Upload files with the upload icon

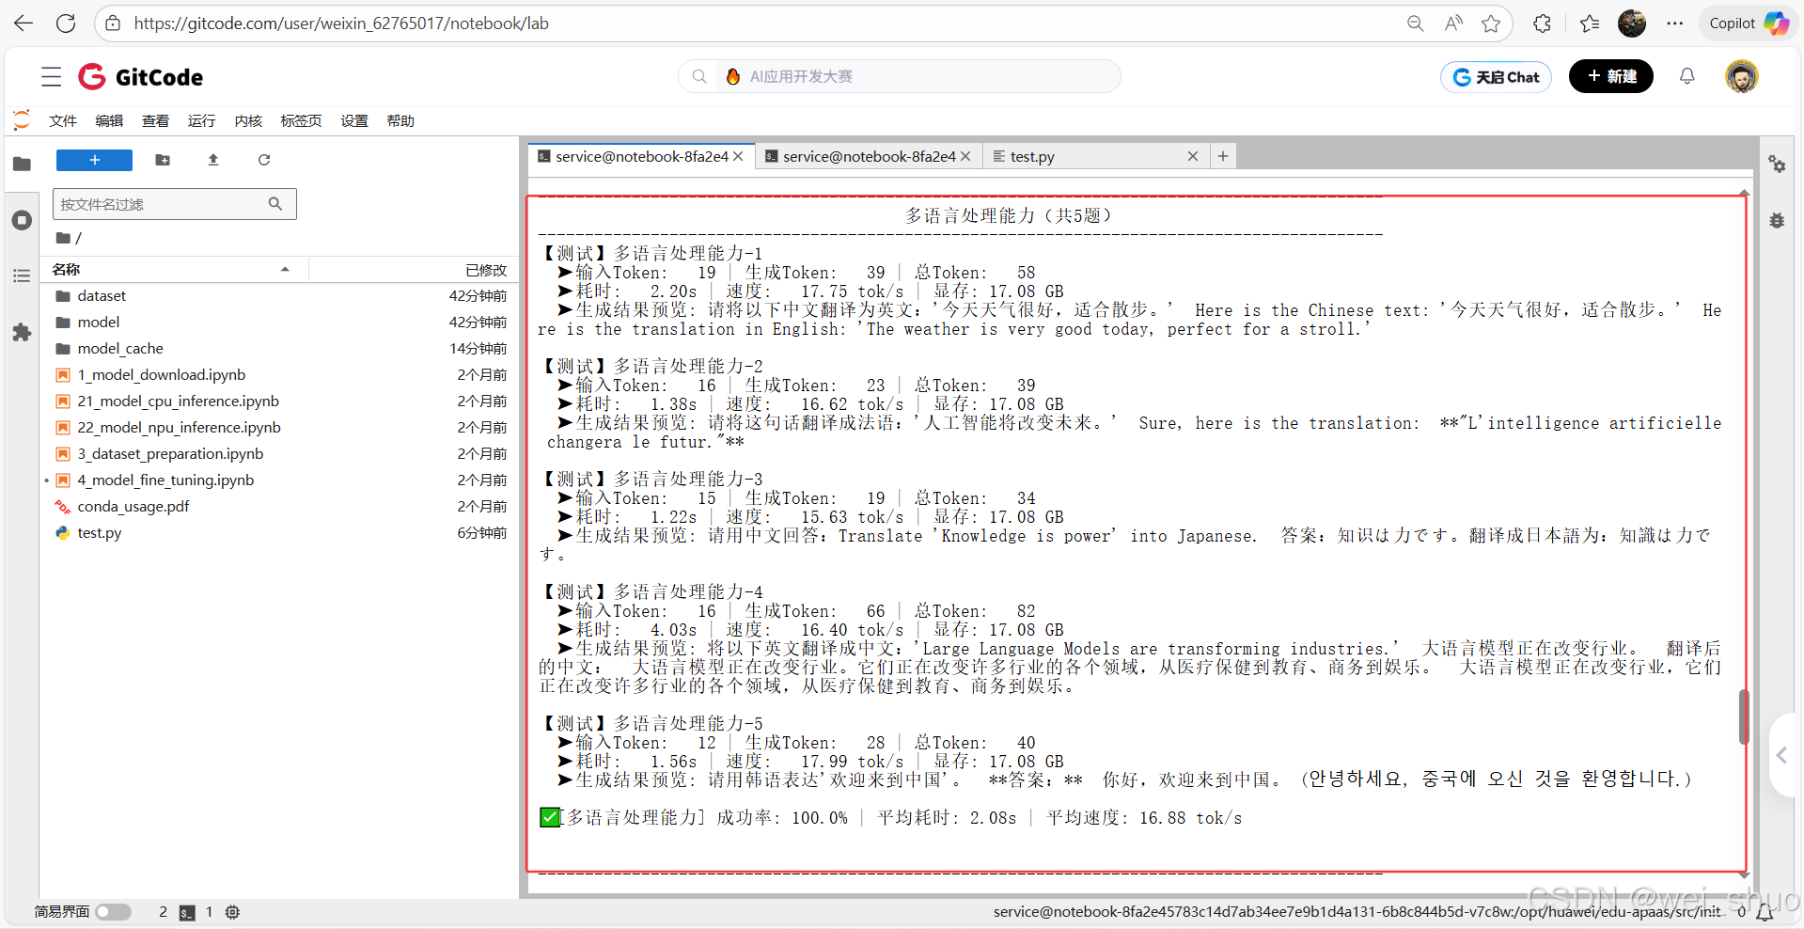tap(213, 160)
